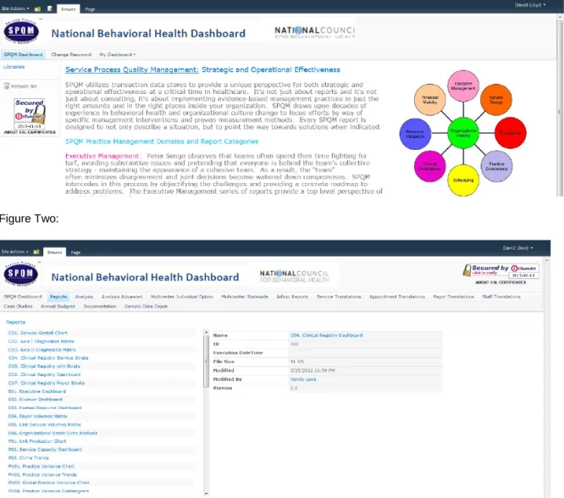564x498 pixels.
Task: Click the Service Process Quality Management heading link
Action: coord(131,69)
